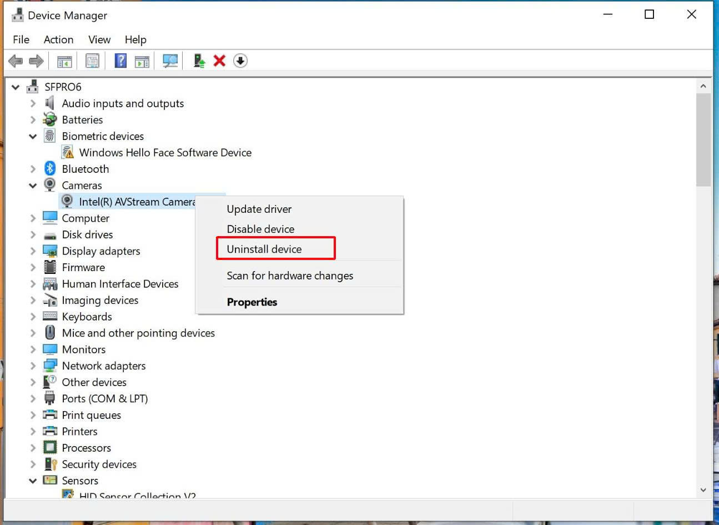Expand the Monitors node

coord(33,349)
